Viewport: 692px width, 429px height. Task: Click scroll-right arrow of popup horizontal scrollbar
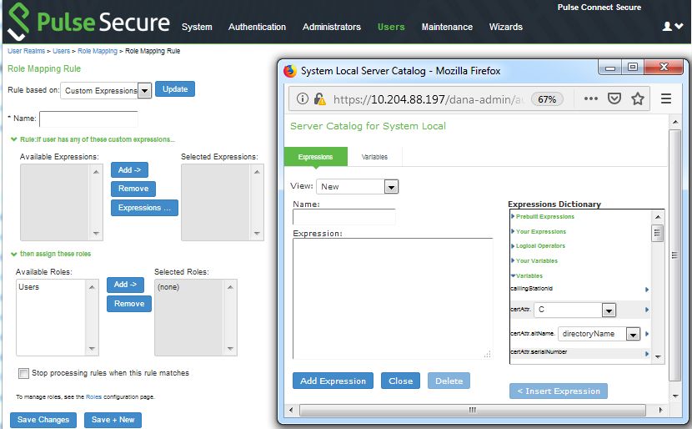point(660,410)
